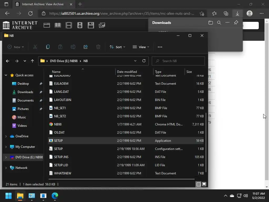The height and width of the screenshot is (202, 269).
Task: Click the Cut icon in Explorer toolbar
Action: click(x=35, y=47)
